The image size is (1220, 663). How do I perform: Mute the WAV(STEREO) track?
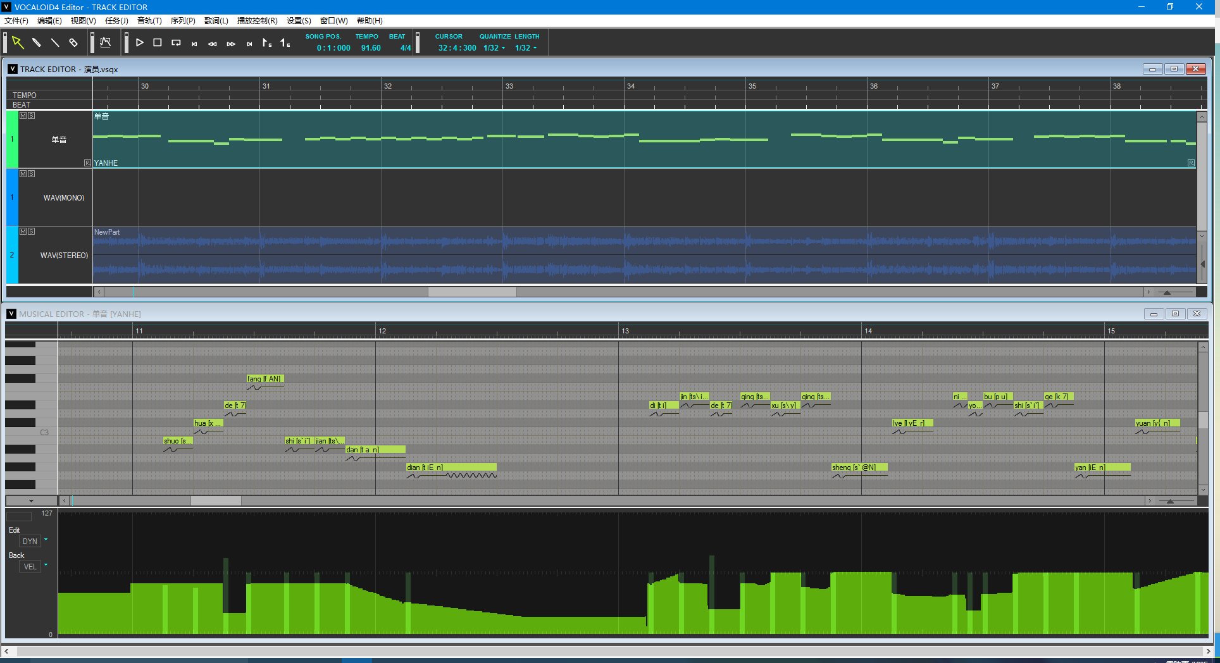[23, 232]
